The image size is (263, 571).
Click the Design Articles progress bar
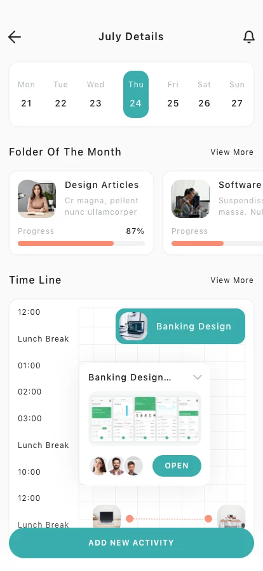point(81,243)
